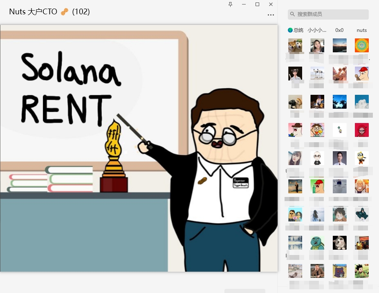Open the three-dot chat info menu
Image resolution: width=379 pixels, height=293 pixels.
[x=271, y=15]
